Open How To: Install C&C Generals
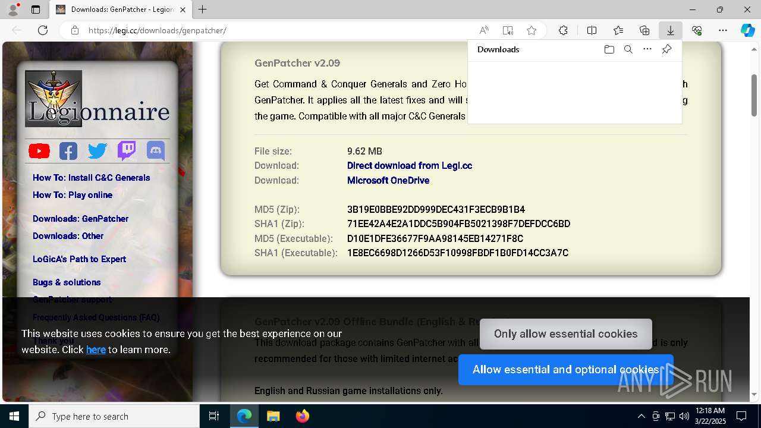761x428 pixels. [x=91, y=178]
